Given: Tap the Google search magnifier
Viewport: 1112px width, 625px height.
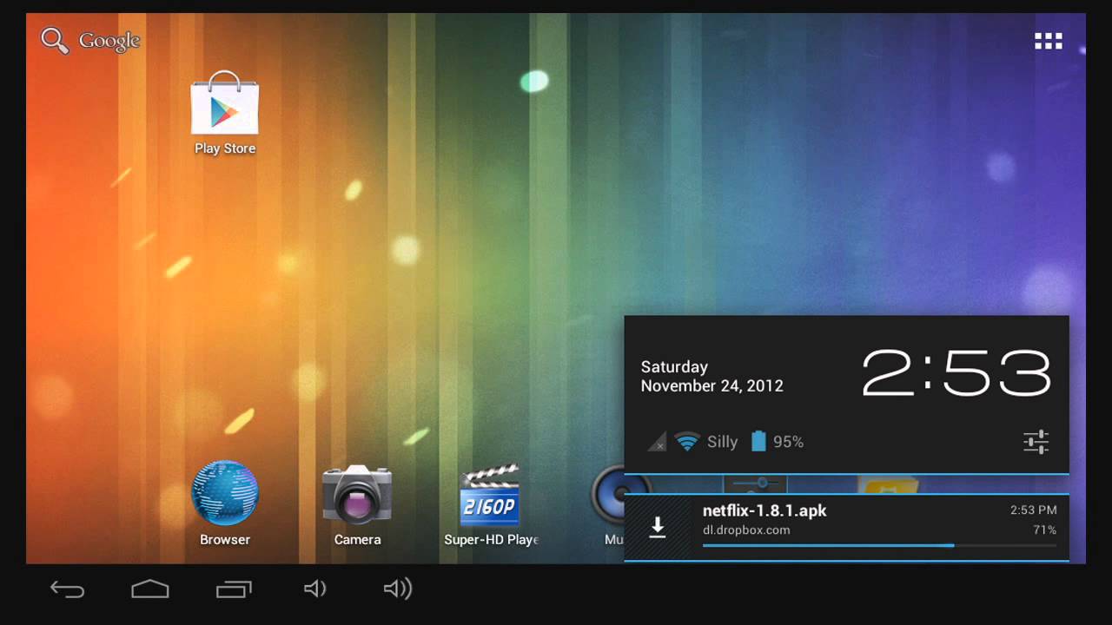Looking at the screenshot, I should point(55,41).
